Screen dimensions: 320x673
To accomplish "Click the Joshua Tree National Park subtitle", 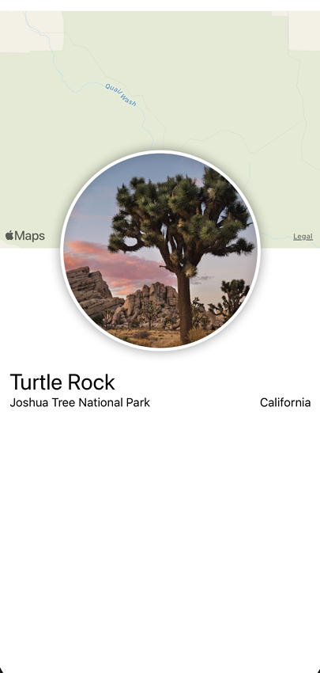I will (x=80, y=402).
